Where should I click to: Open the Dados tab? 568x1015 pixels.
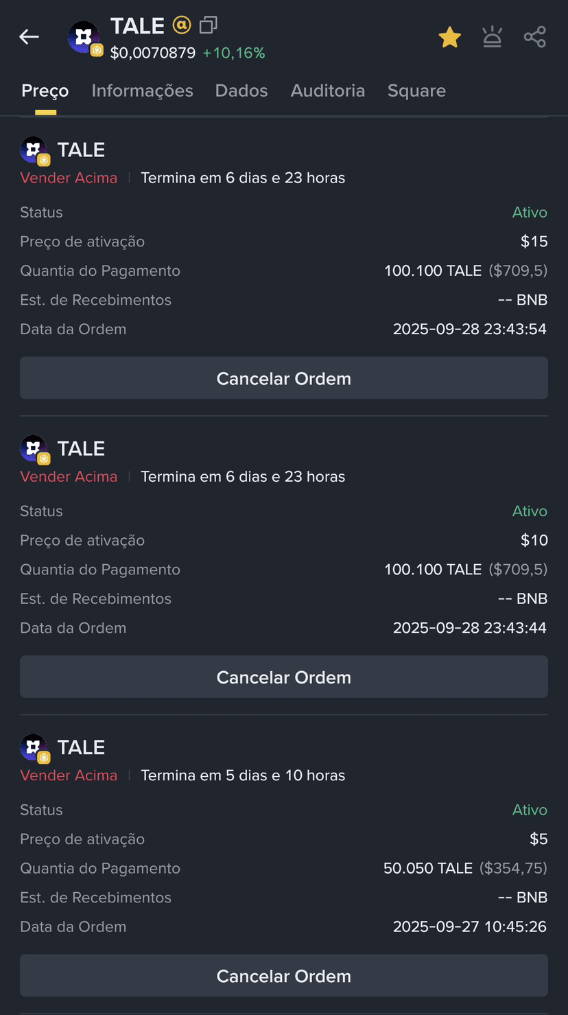coord(241,91)
